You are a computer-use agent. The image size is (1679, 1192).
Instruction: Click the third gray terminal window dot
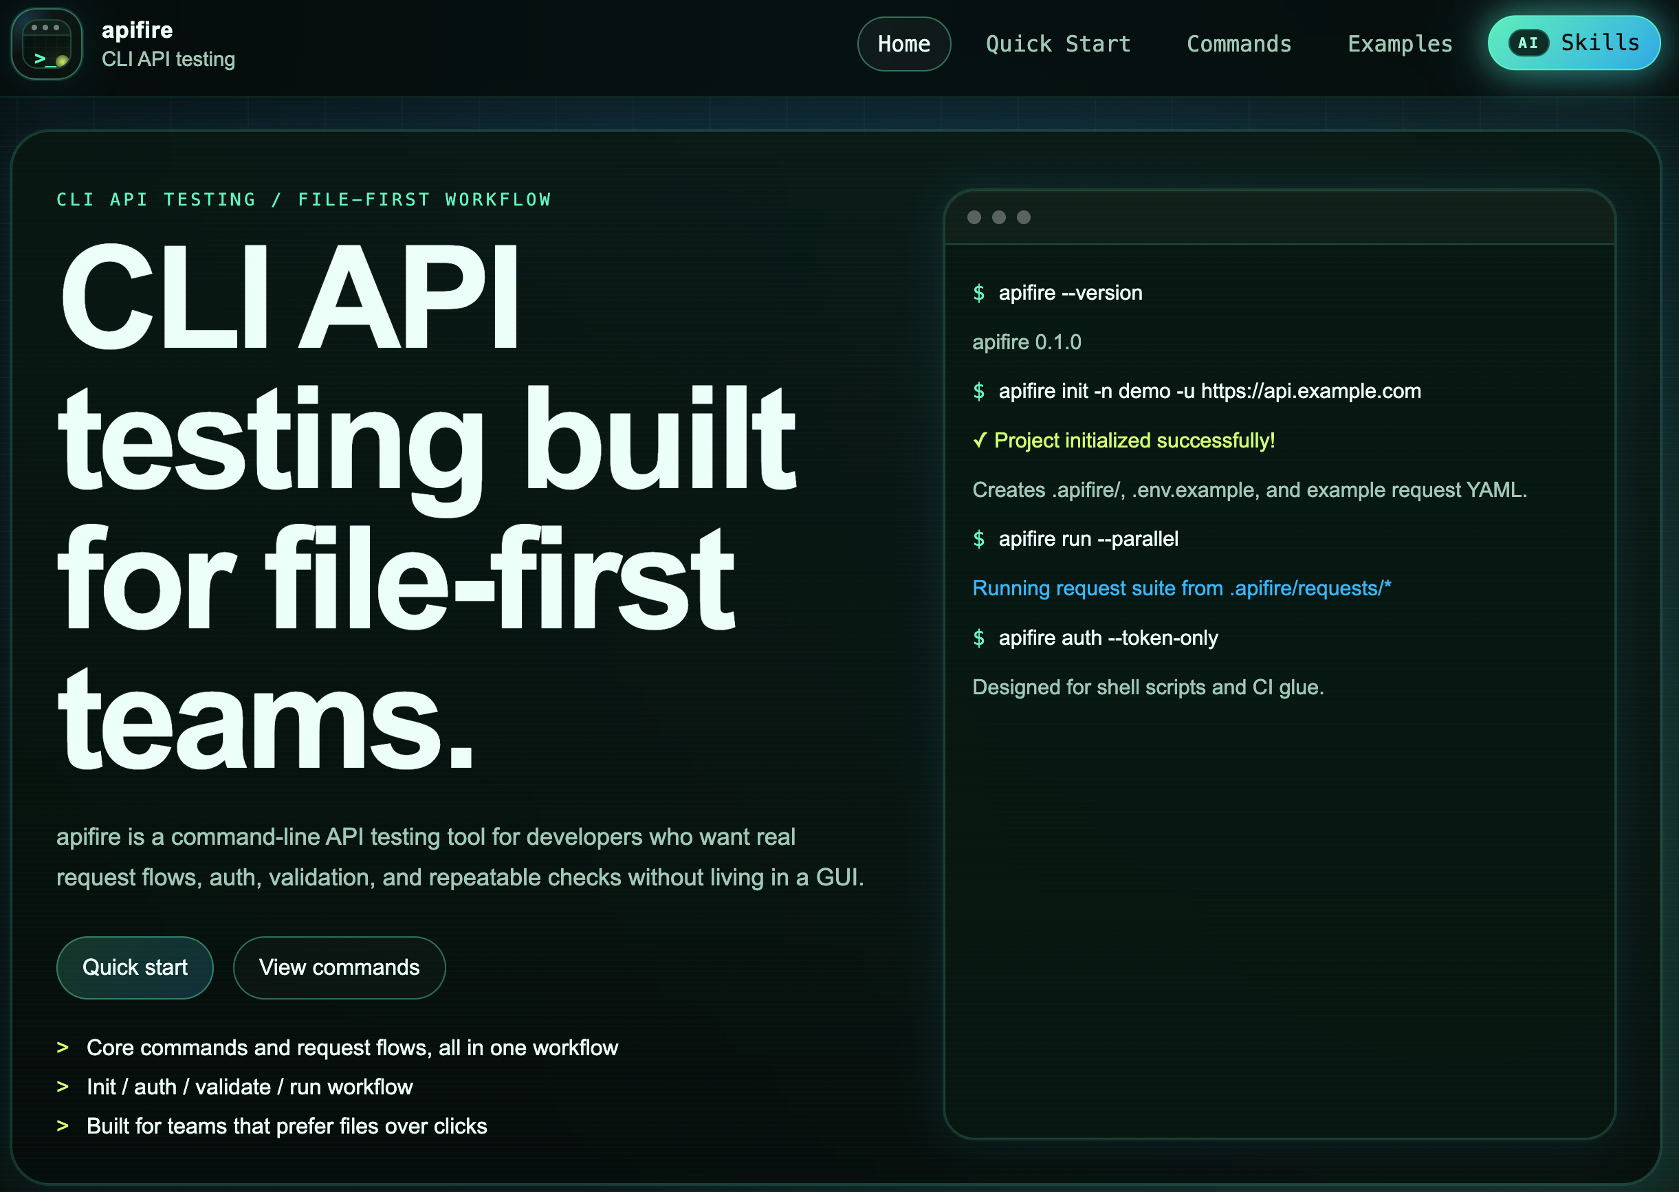coord(1023,217)
